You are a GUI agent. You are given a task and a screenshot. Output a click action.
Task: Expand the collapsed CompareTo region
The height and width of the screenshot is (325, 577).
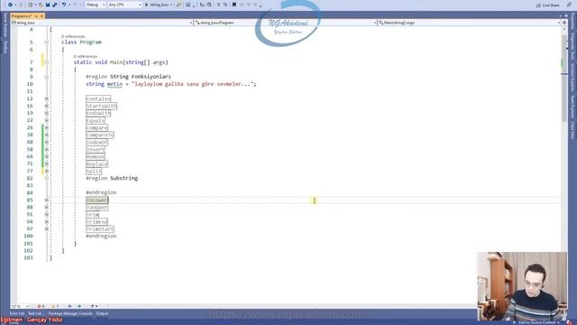(47, 135)
